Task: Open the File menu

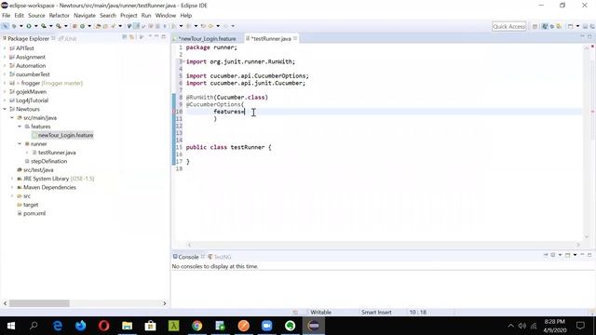Action: (7, 16)
